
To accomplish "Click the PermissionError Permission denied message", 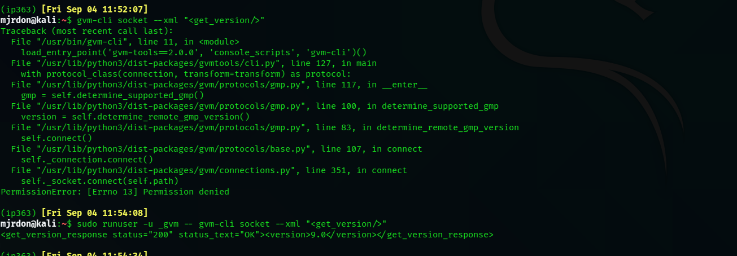I will point(115,192).
